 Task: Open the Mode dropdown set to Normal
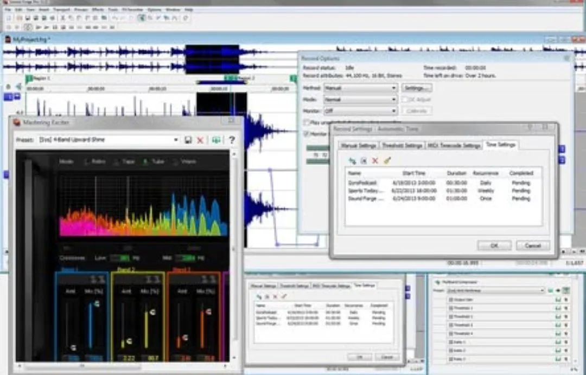tap(360, 100)
